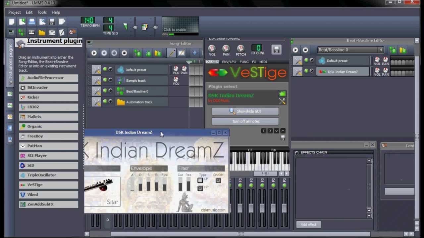This screenshot has width=424, height=238.
Task: Show the Beat+Bassline Editor via toolbar icon
Action: 22,32
